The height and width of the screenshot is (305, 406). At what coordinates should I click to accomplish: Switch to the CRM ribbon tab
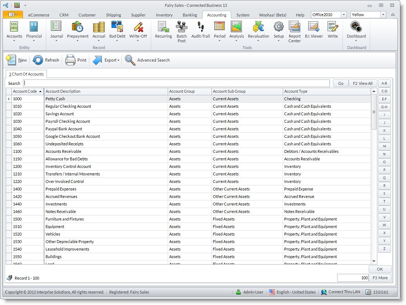click(x=64, y=15)
